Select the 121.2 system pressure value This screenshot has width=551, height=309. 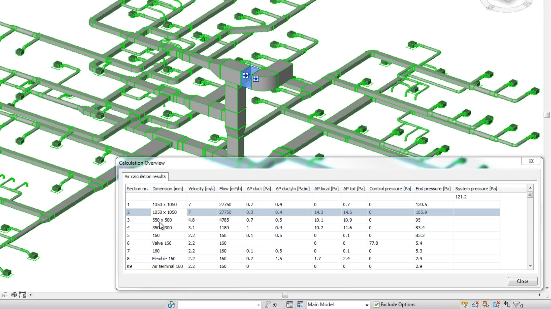tap(461, 197)
